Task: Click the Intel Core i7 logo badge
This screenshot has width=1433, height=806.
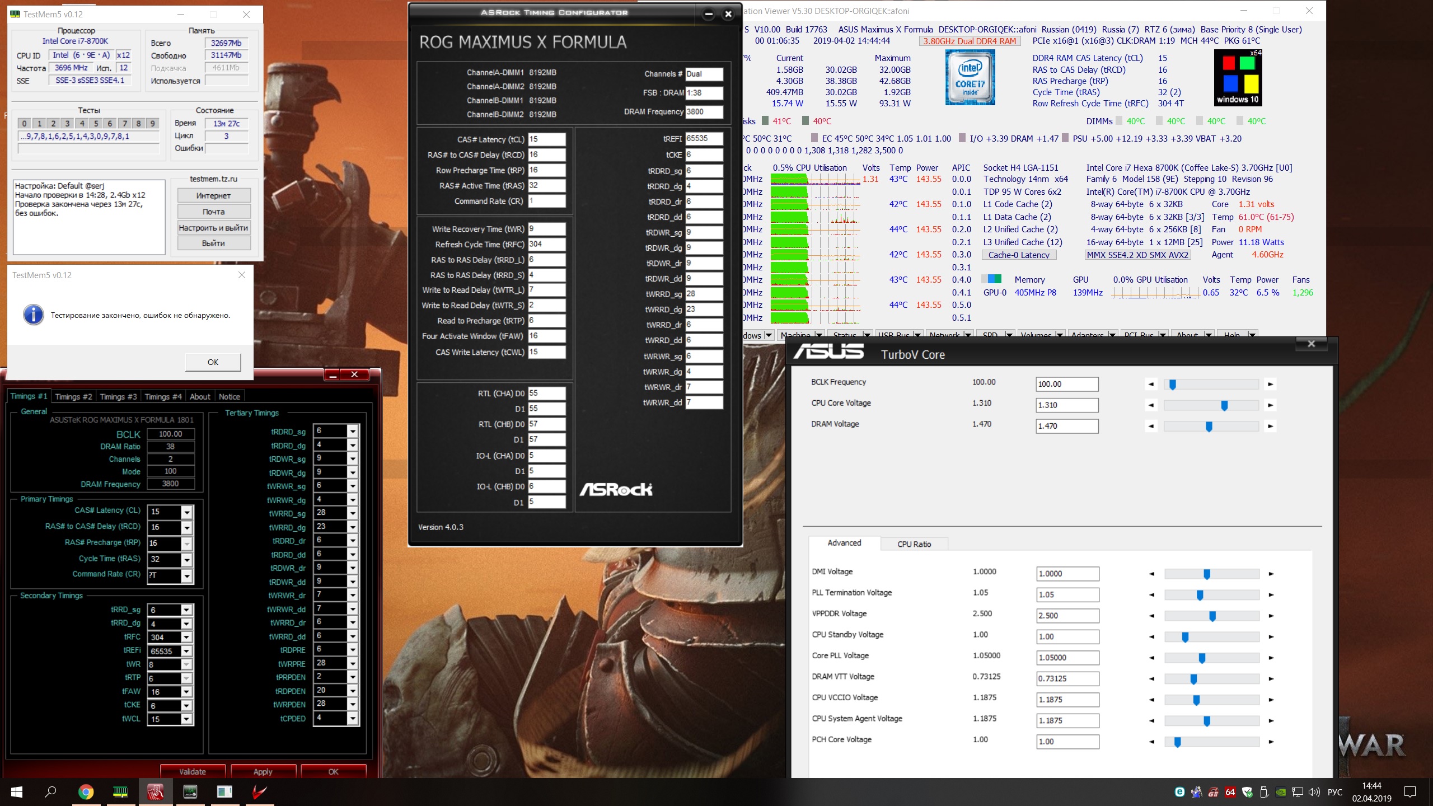Action: point(970,77)
